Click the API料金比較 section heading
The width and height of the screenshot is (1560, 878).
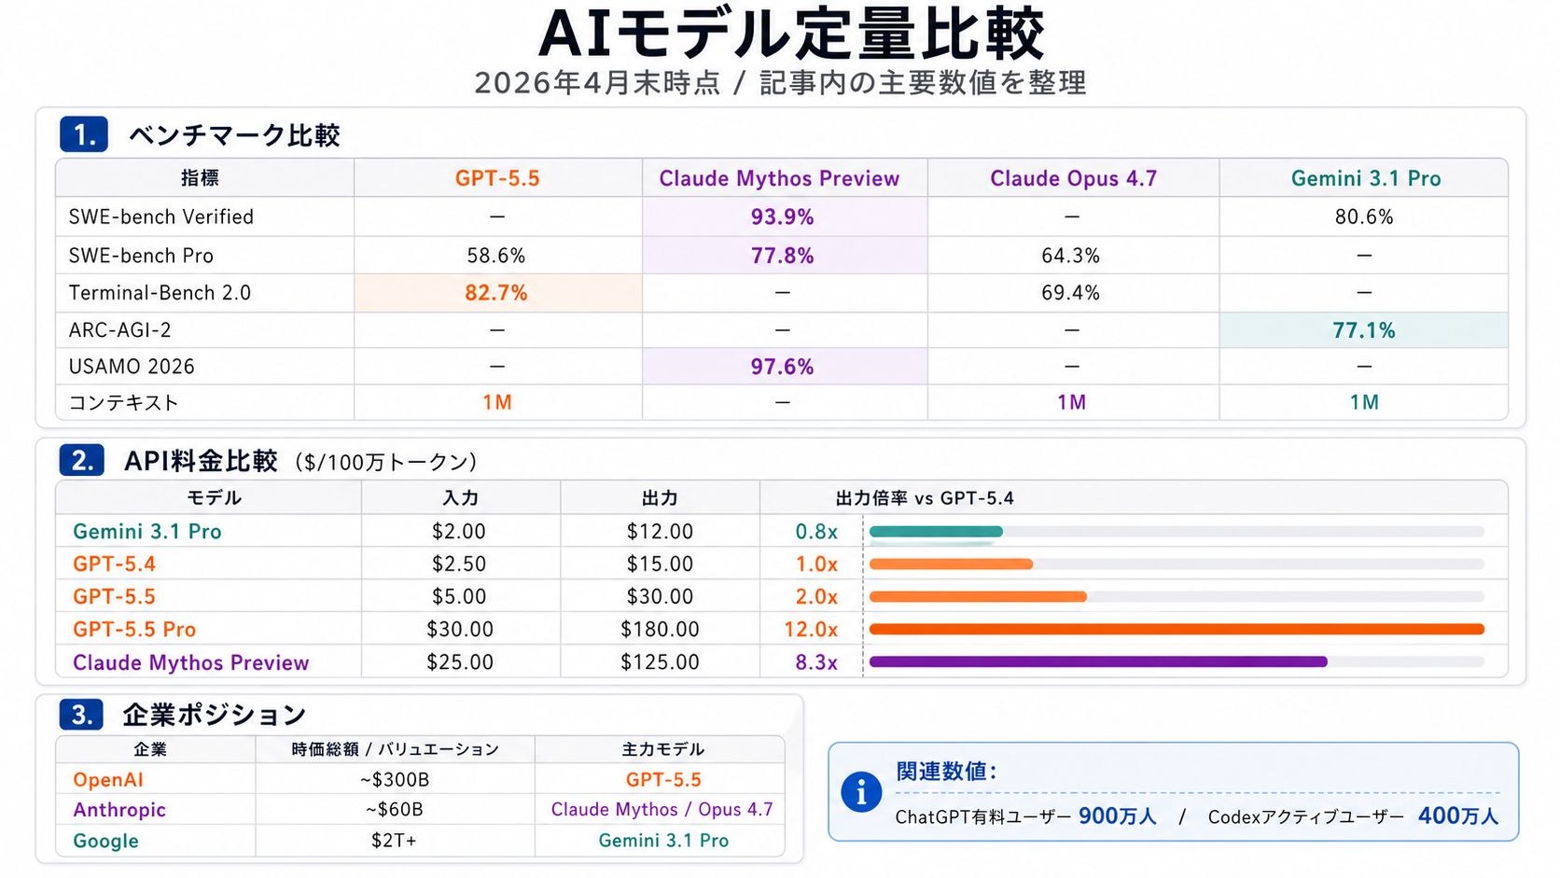point(201,461)
